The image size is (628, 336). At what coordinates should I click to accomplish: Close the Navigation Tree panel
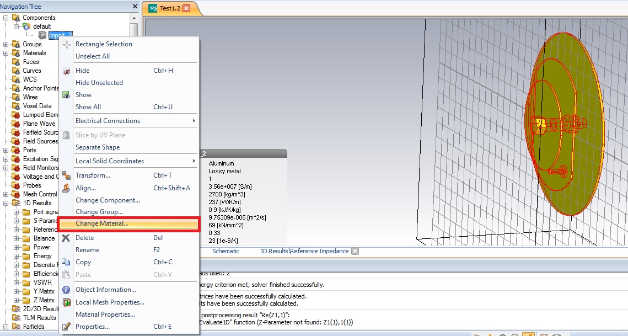[x=135, y=7]
